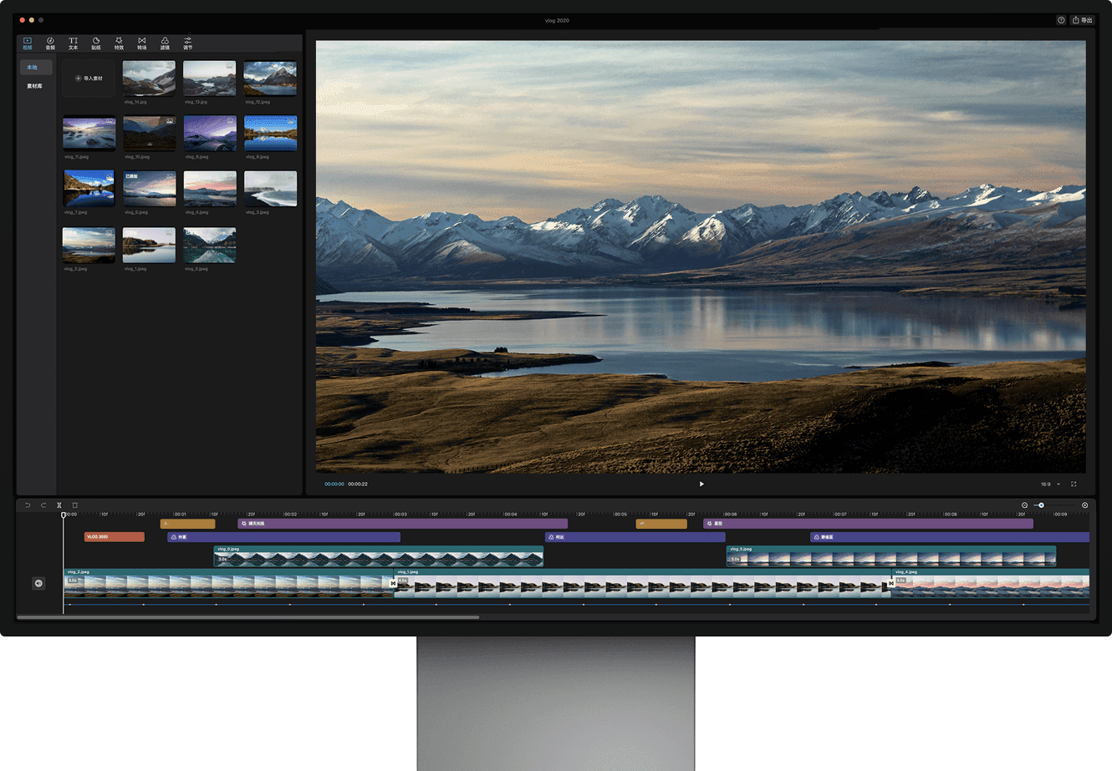
Task: Select the first orange sticker clip
Action: pyautogui.click(x=187, y=524)
